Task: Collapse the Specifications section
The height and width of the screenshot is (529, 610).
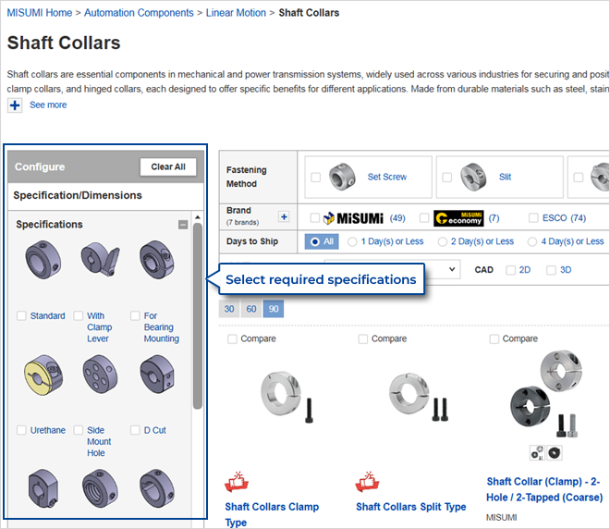Action: point(183,225)
